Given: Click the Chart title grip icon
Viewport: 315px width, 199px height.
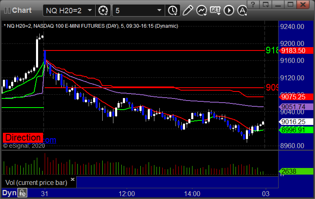Looking at the screenshot, I should pos(6,10).
